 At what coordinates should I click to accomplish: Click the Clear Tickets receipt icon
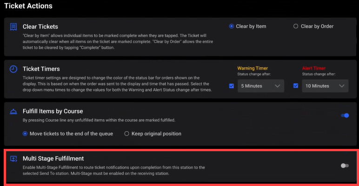(13, 27)
